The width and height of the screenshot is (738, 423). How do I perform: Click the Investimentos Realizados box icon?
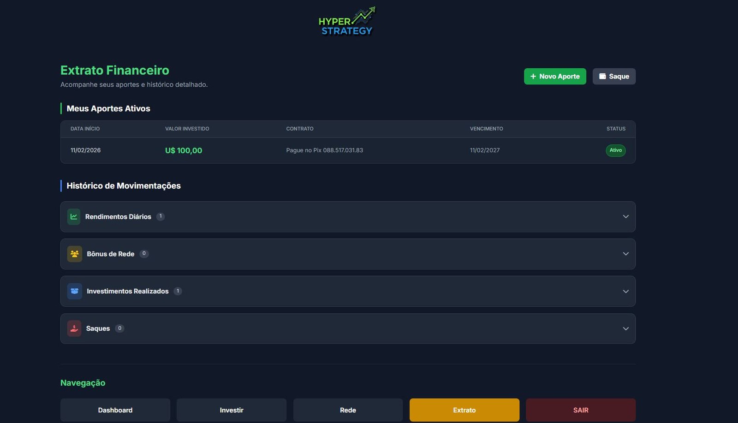[x=75, y=291]
